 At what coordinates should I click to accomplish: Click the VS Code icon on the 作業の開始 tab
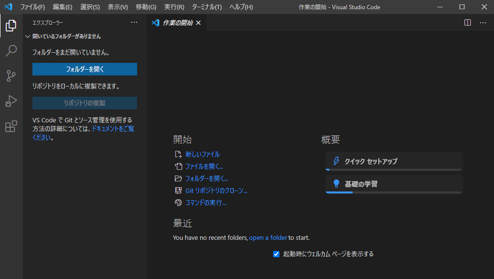pos(156,23)
